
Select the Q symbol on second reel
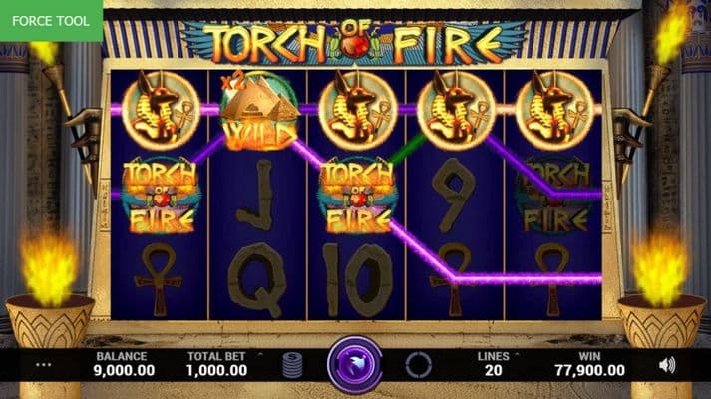[257, 279]
